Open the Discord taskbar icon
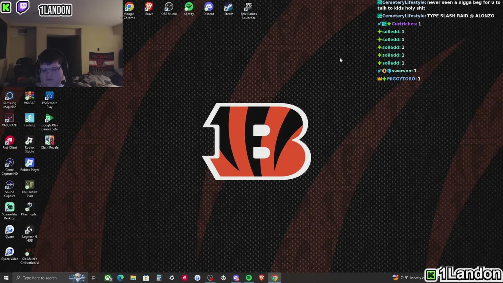 pos(236,278)
